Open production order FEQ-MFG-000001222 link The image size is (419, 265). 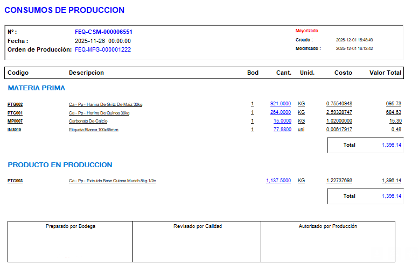[x=103, y=49]
